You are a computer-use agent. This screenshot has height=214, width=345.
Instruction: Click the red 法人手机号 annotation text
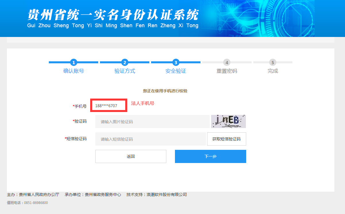click(x=143, y=103)
